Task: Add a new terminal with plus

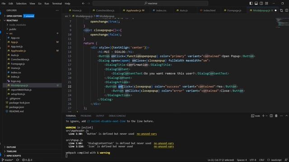Action: pos(263,116)
